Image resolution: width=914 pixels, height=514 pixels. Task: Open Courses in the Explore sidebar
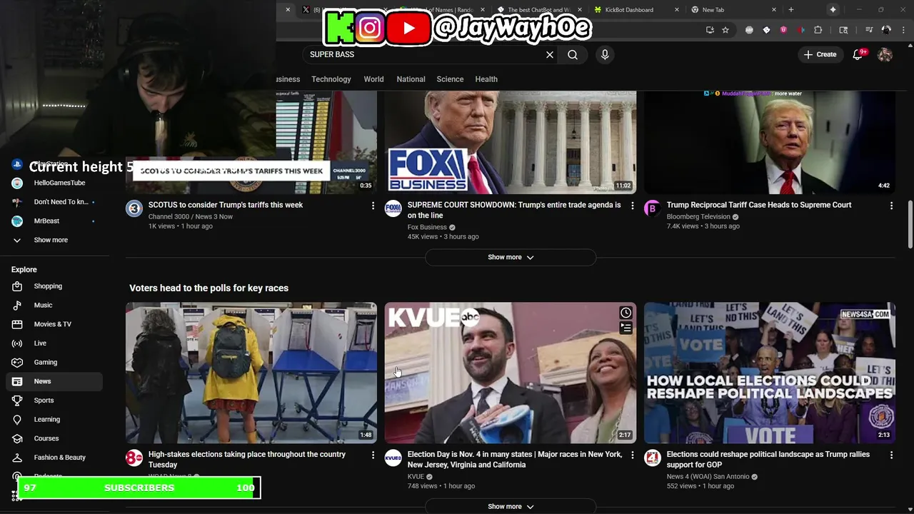54,438
